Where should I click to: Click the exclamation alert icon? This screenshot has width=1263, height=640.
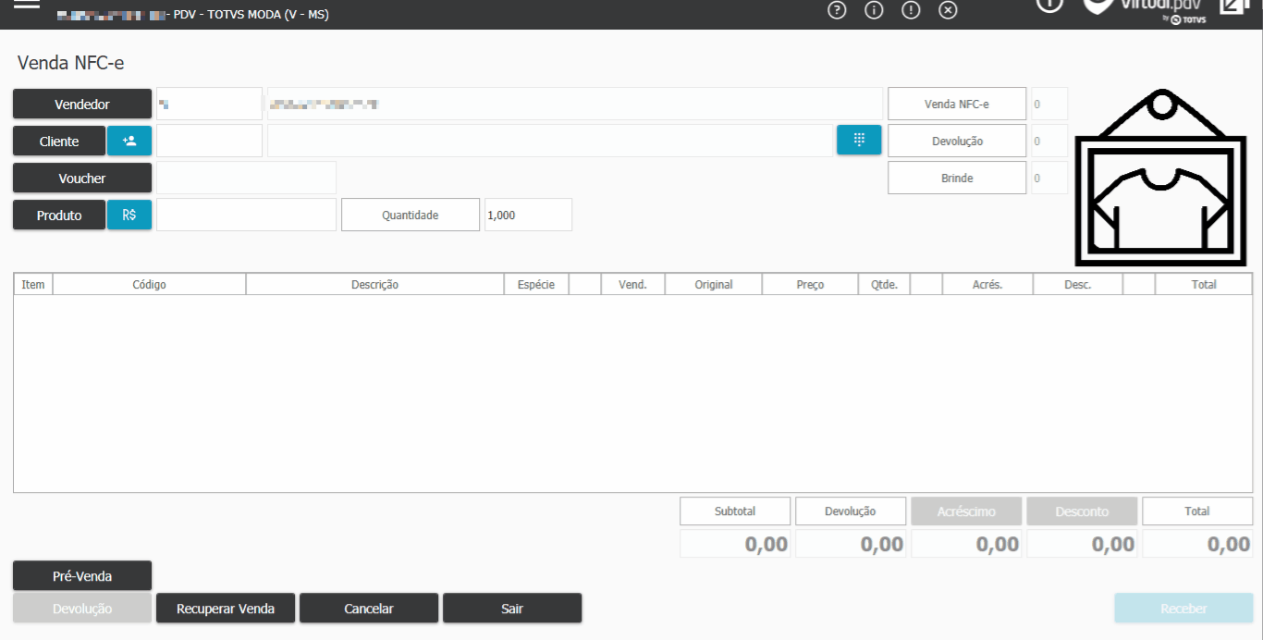(x=912, y=11)
